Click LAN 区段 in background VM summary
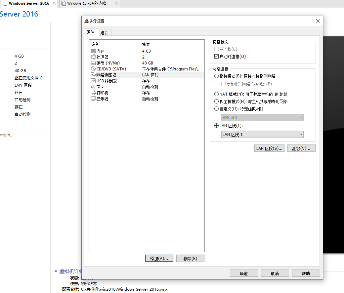 [23, 85]
